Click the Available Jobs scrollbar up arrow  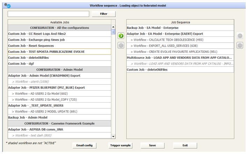click(x=113, y=27)
